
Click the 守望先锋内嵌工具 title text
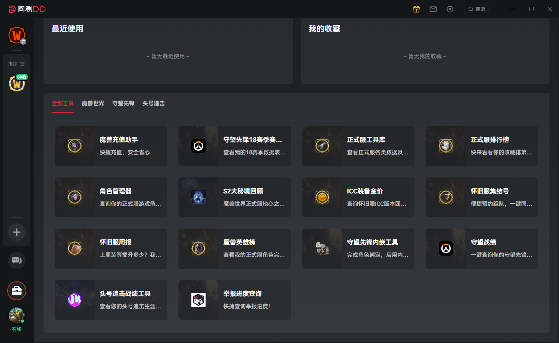pyautogui.click(x=373, y=242)
